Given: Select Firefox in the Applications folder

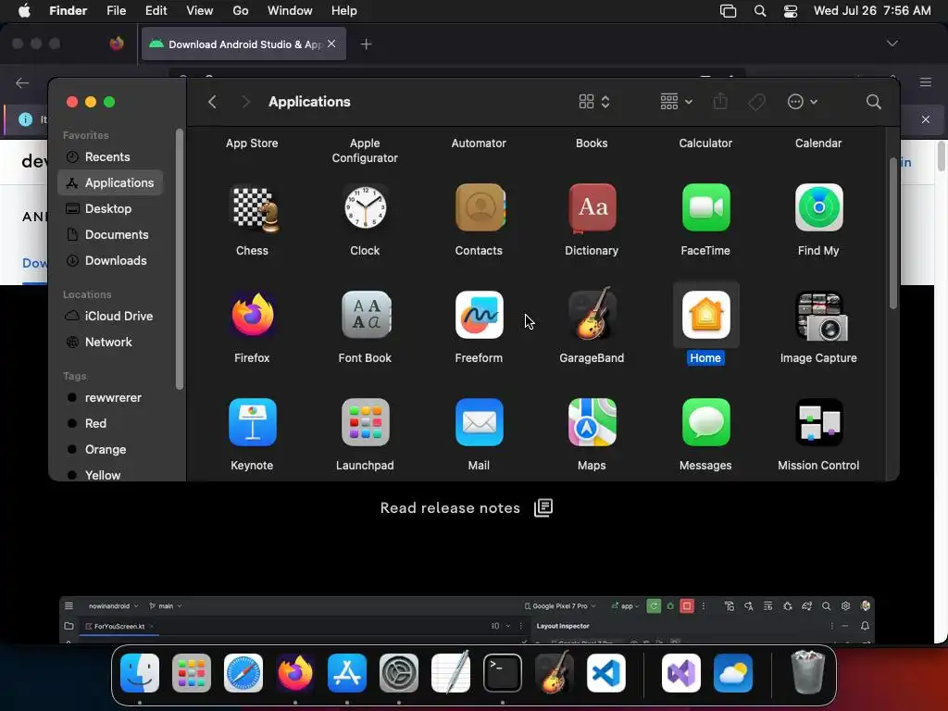Looking at the screenshot, I should tap(253, 315).
